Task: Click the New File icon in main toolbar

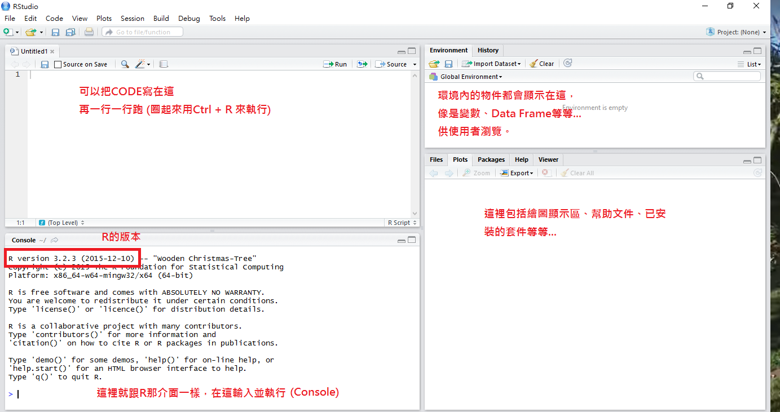Action: point(7,32)
